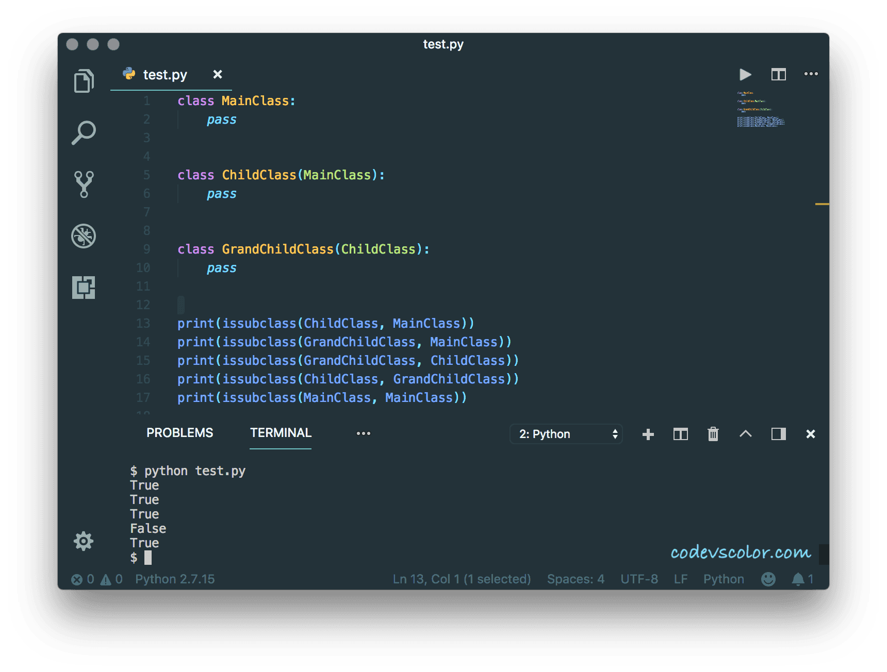Screen dimensions: 887x672
Task: Click the macOS window minimize button
Action: pyautogui.click(x=93, y=44)
